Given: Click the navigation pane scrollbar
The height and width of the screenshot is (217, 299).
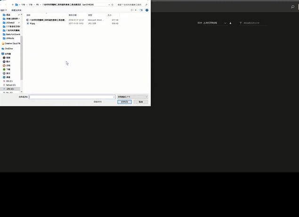Looking at the screenshot, I should (x=21, y=58).
